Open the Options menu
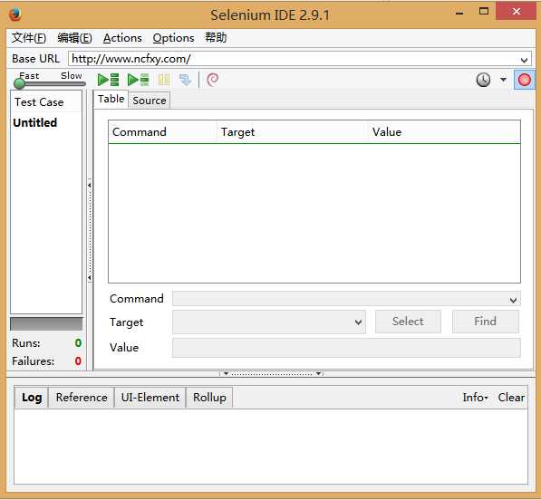This screenshot has width=541, height=500. coord(173,37)
